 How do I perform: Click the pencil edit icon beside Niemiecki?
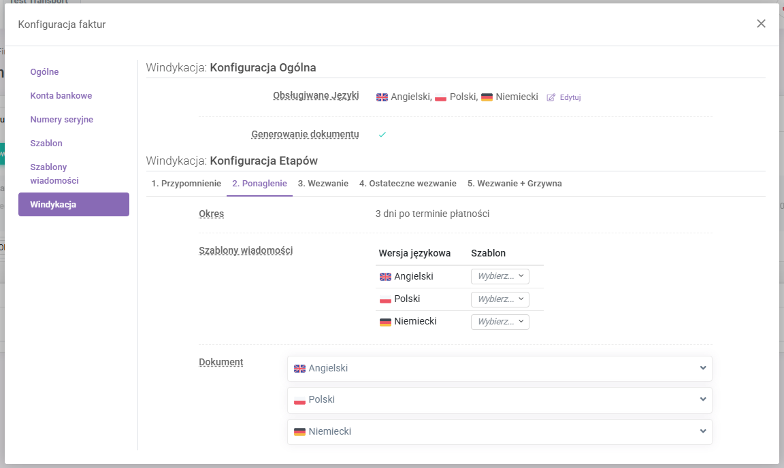[551, 97]
